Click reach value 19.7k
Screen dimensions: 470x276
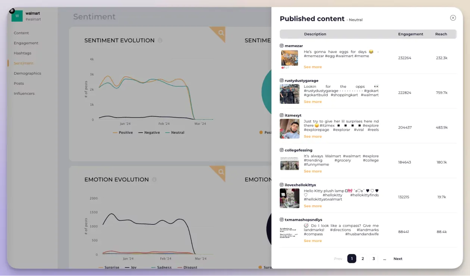click(x=442, y=197)
